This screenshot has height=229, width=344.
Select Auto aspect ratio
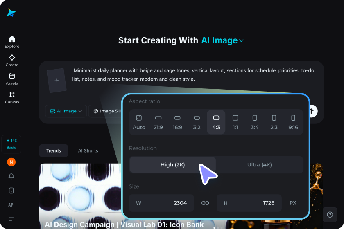139,122
